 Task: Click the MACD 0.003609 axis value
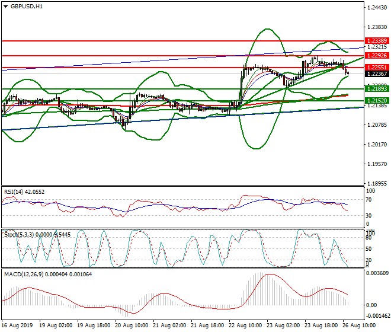coord(377,273)
